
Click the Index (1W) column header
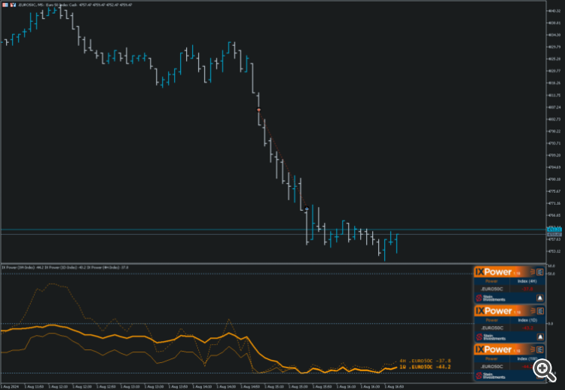pos(527,358)
